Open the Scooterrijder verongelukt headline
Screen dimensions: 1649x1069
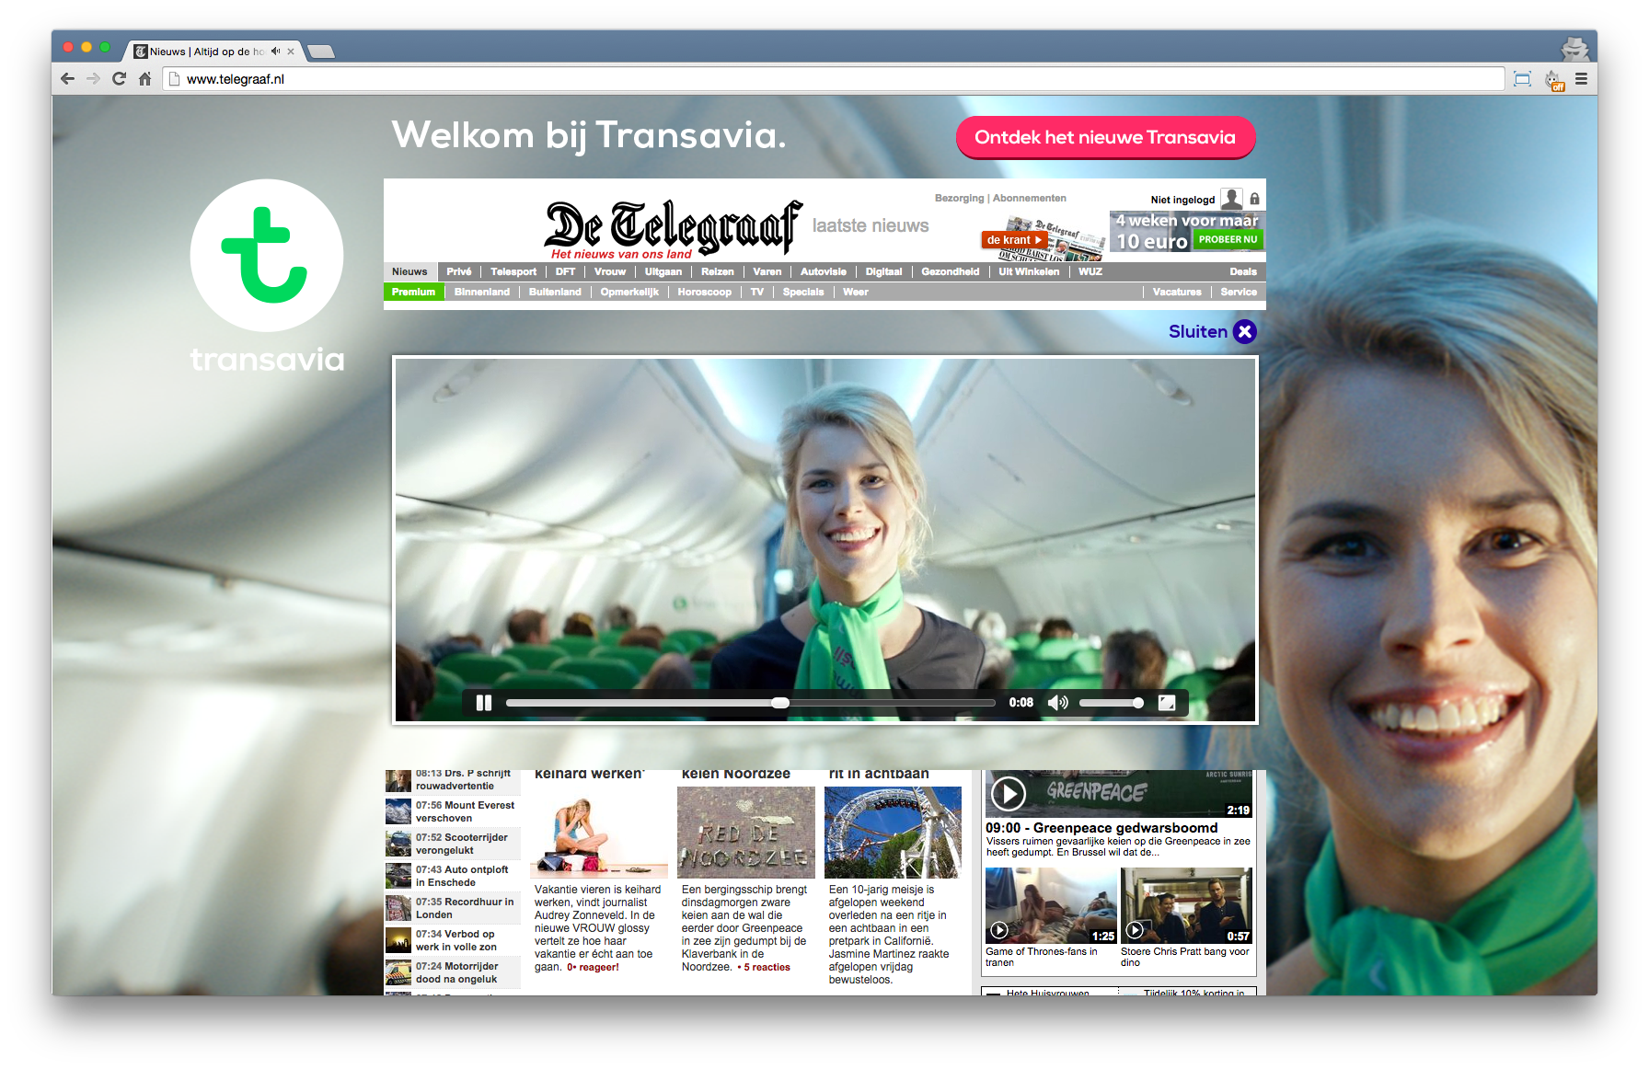click(x=461, y=844)
